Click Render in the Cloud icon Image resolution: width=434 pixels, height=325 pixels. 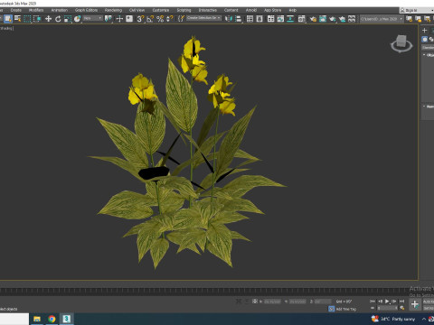coord(342,19)
